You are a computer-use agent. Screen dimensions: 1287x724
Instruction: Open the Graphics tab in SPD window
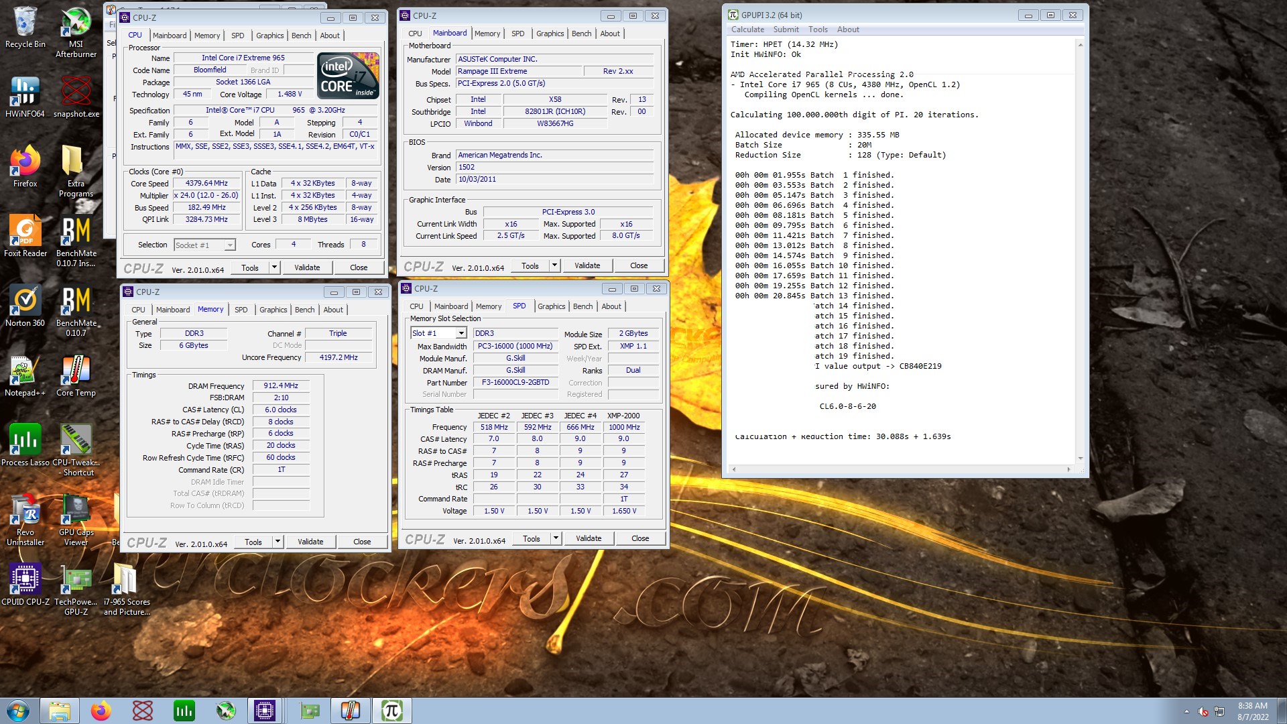[x=552, y=306]
